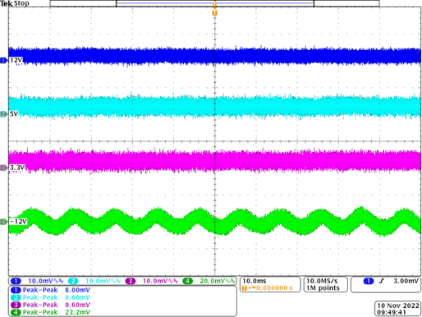Click the trigger level 3.00mV readout
422x317 pixels.
[x=406, y=281]
